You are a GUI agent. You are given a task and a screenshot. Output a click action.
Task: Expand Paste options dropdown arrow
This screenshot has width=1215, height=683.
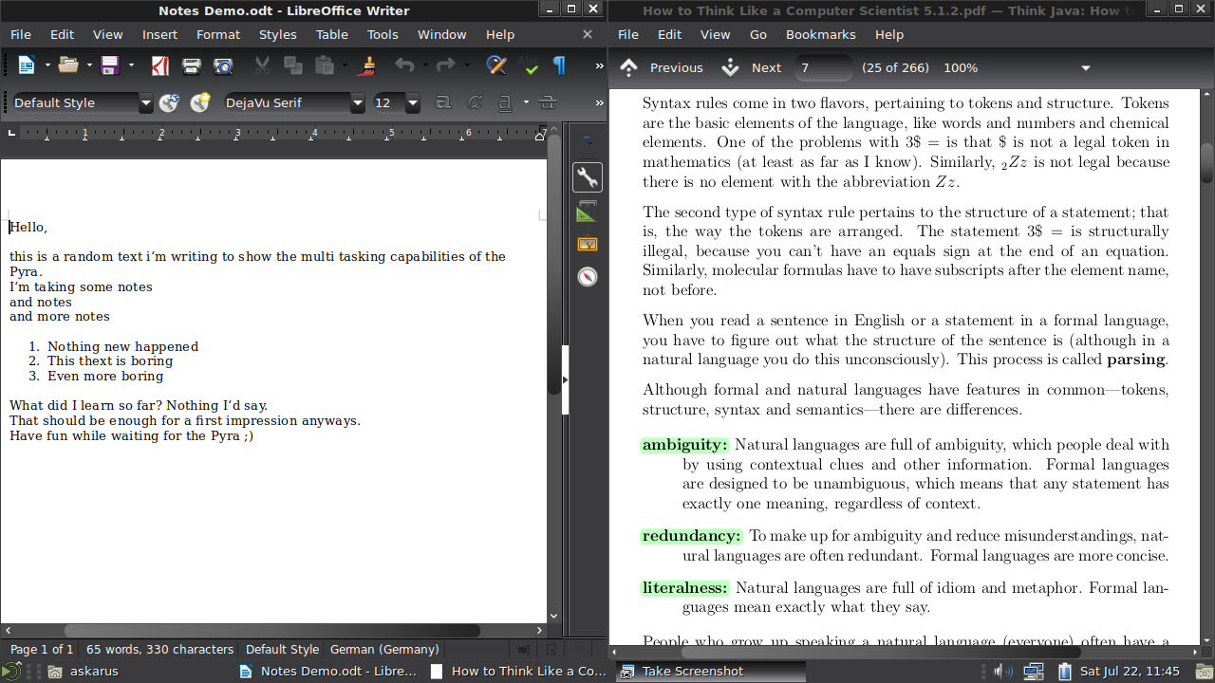(x=345, y=65)
